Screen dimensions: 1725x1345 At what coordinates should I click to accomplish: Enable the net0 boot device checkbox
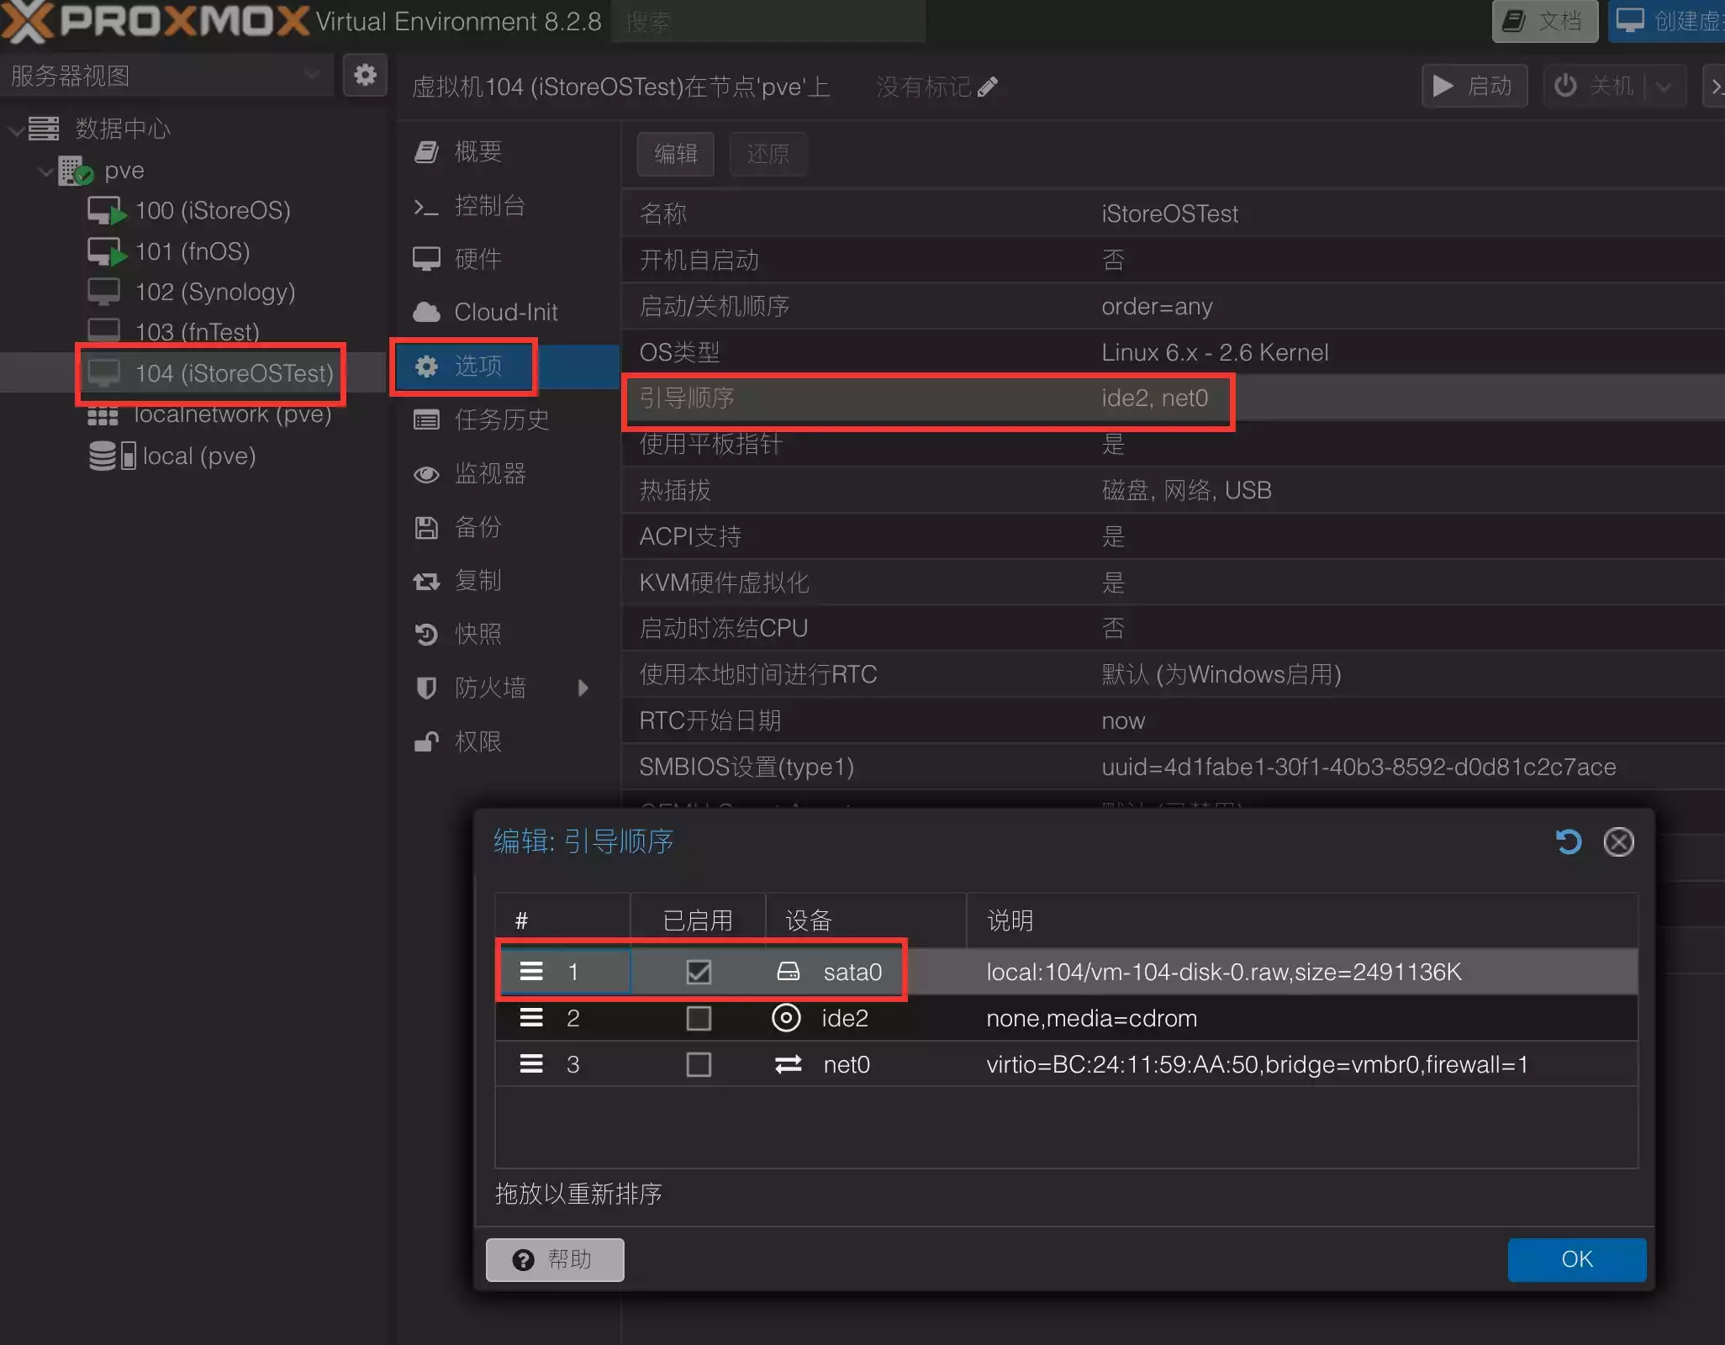(x=699, y=1064)
